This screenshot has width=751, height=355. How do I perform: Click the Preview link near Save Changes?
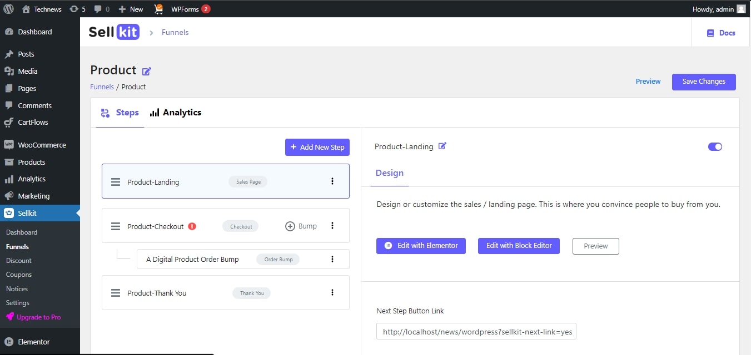648,82
